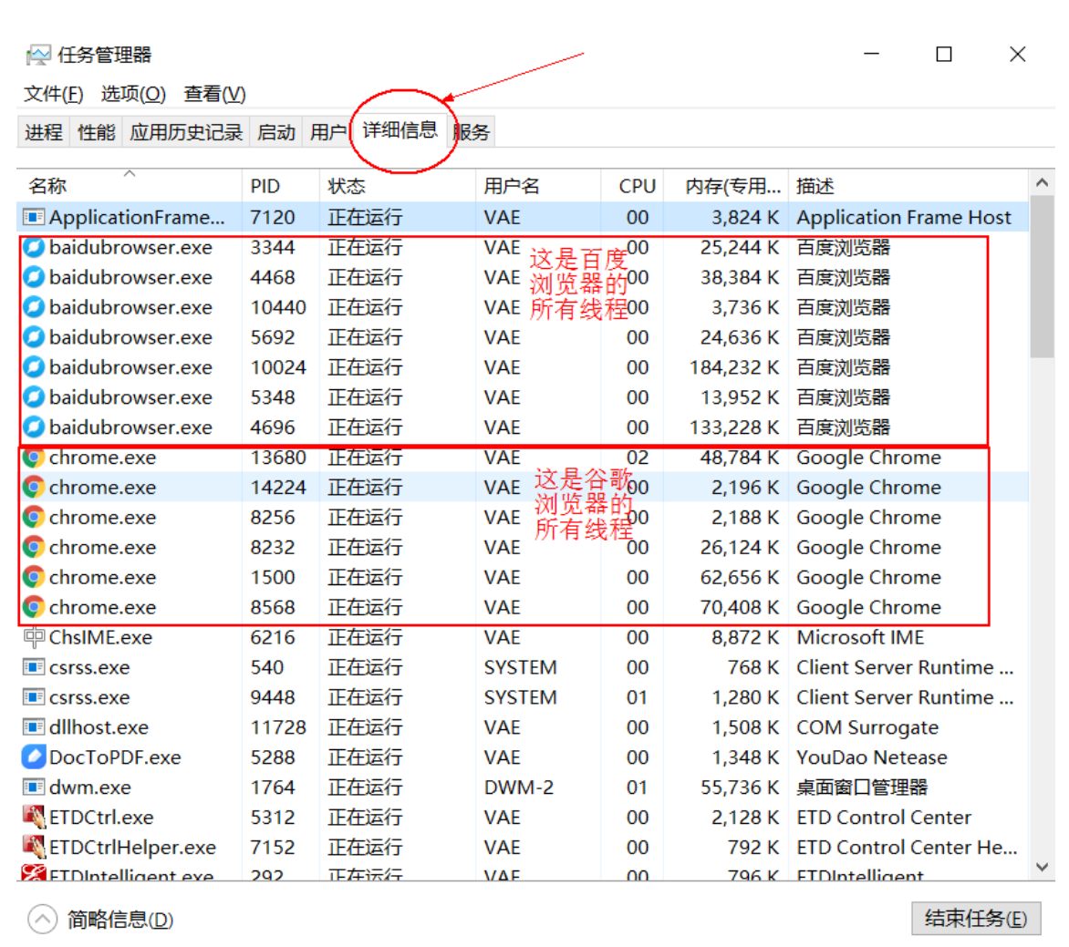Image resolution: width=1069 pixels, height=947 pixels.
Task: Click the ETDCtrl.exe process icon
Action: click(34, 817)
